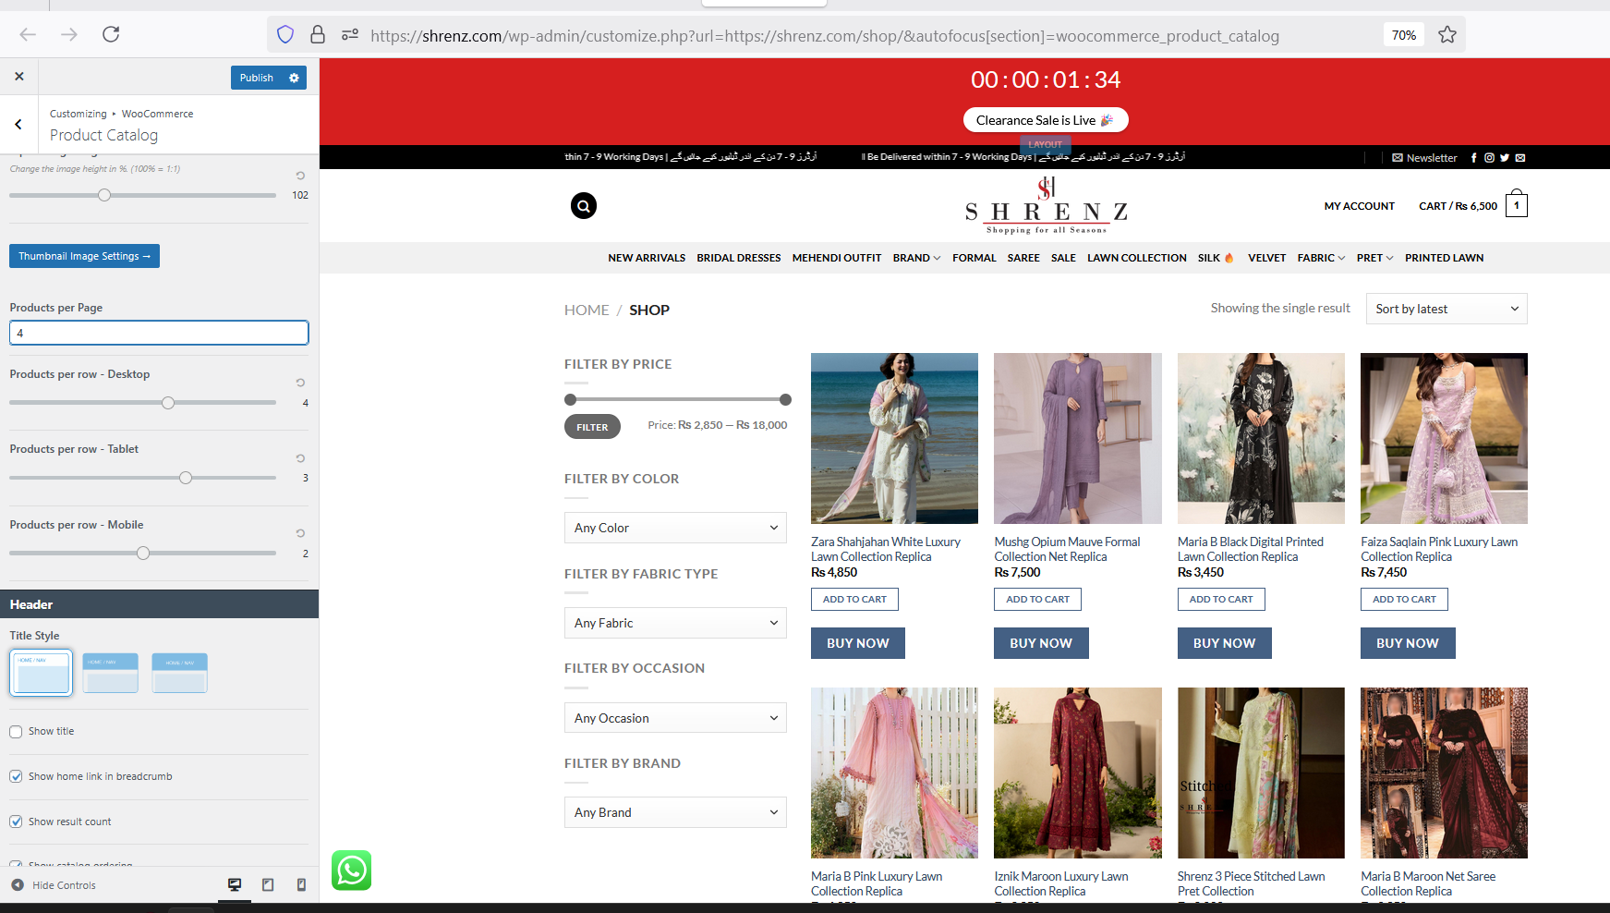
Task: Open the Newsletter link
Action: click(1424, 158)
